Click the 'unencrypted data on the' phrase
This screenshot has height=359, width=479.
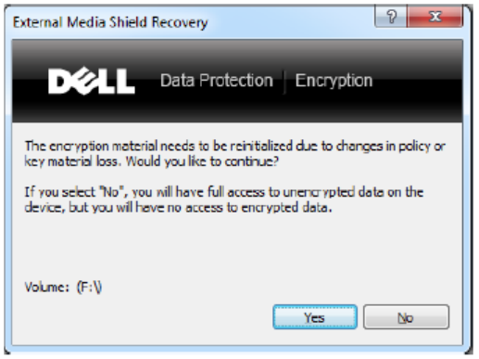353,192
